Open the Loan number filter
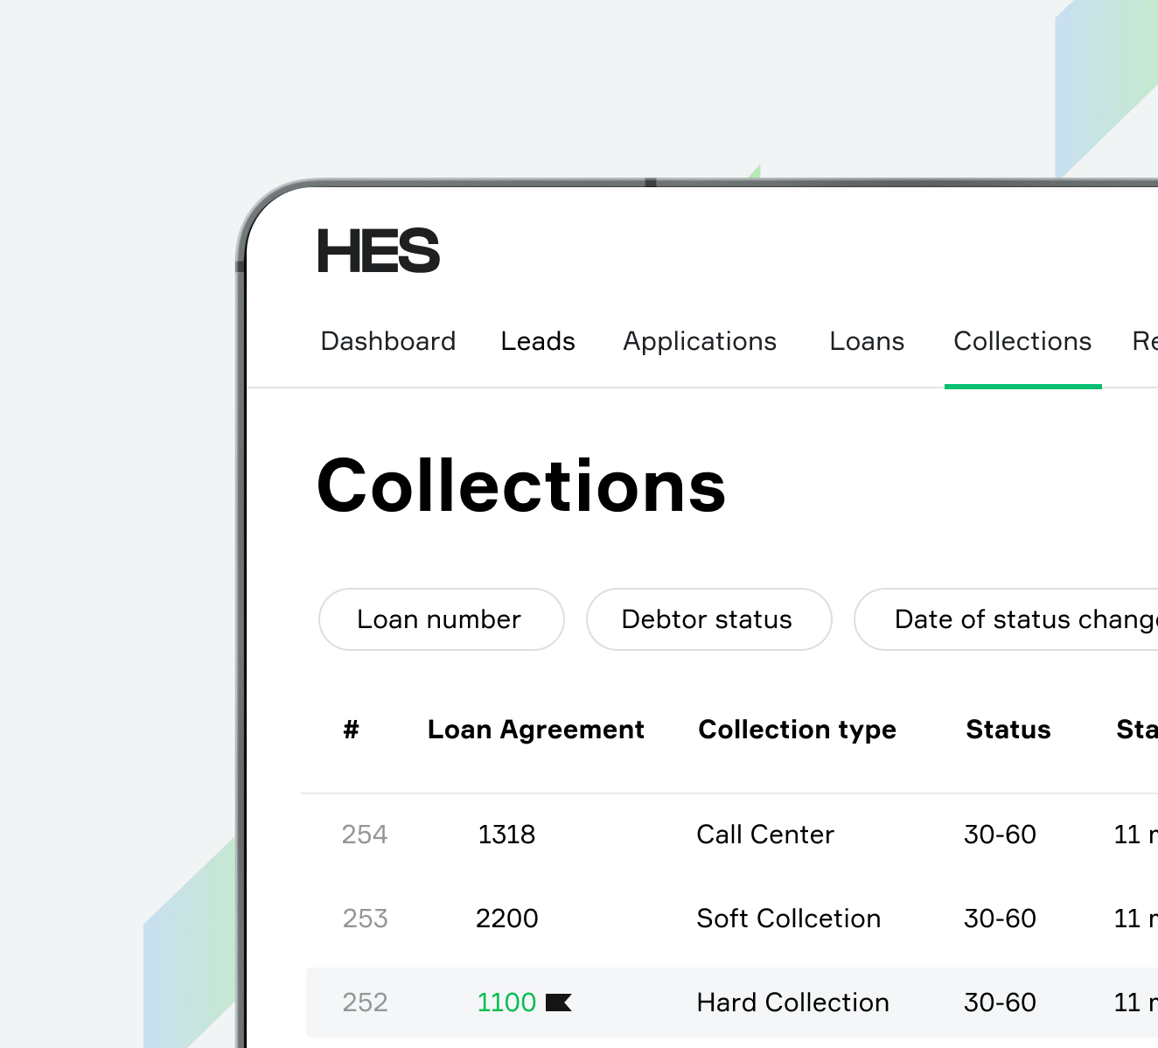This screenshot has height=1048, width=1158. [440, 619]
